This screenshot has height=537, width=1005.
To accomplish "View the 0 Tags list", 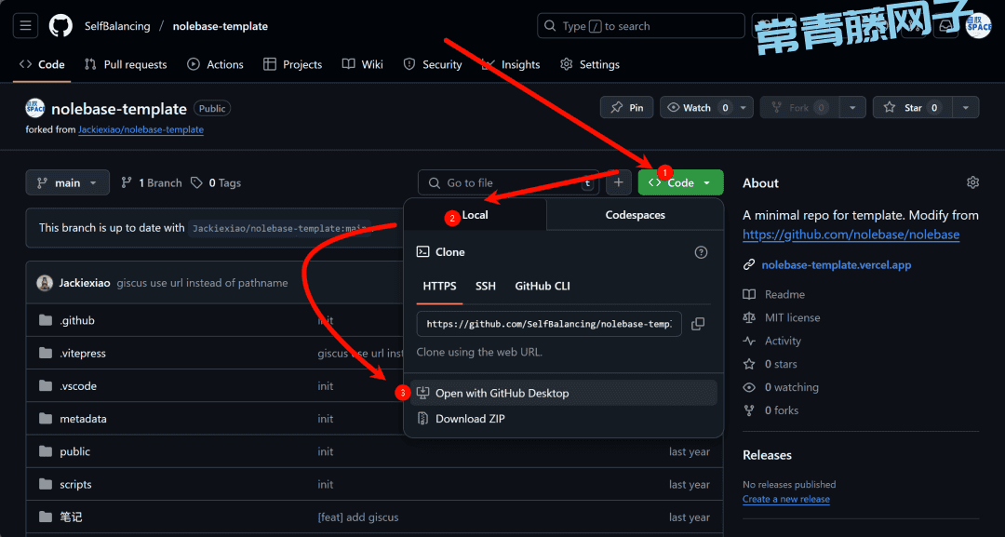I will (216, 182).
